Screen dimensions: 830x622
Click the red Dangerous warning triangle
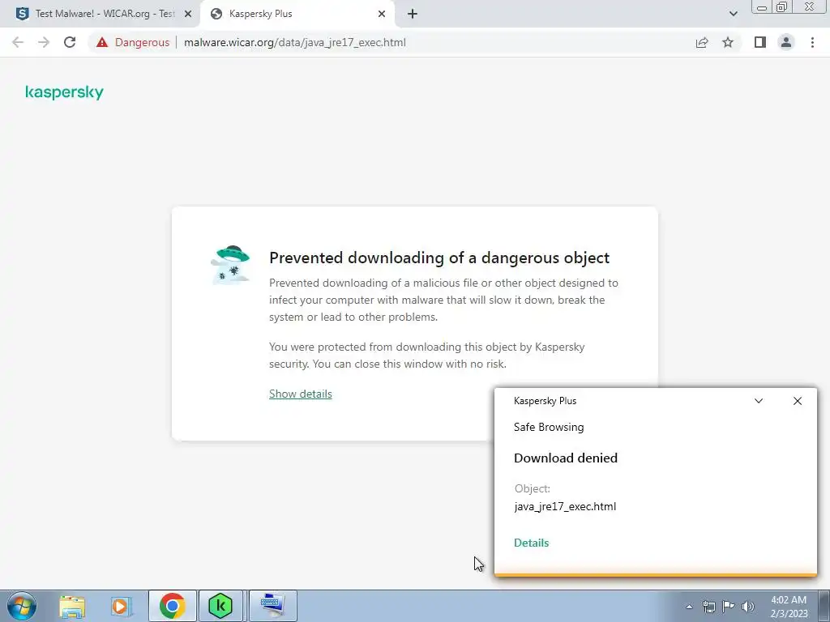(102, 42)
